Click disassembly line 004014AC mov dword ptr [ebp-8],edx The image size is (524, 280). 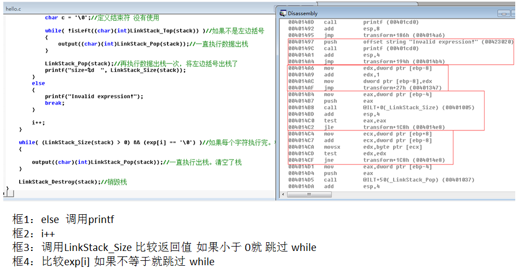pyautogui.click(x=360, y=81)
